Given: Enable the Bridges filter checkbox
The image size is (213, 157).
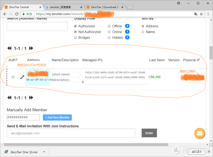Looking at the screenshot, I should click(x=75, y=38).
